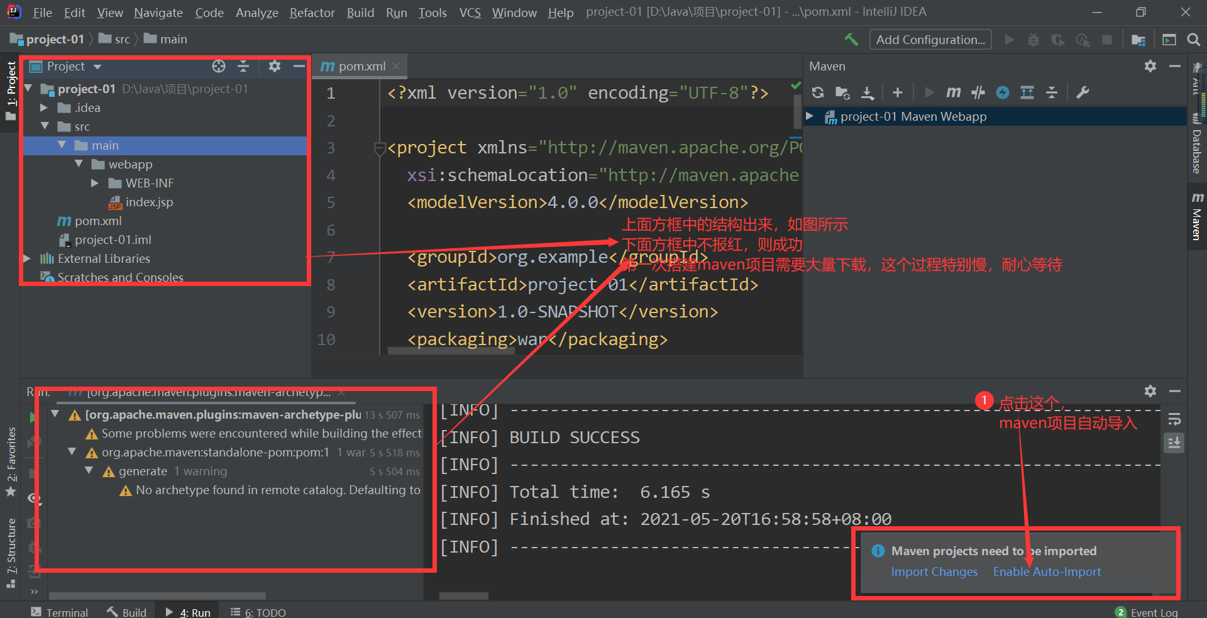Click Enable Auto-Import link
1207x618 pixels.
pyautogui.click(x=1047, y=571)
